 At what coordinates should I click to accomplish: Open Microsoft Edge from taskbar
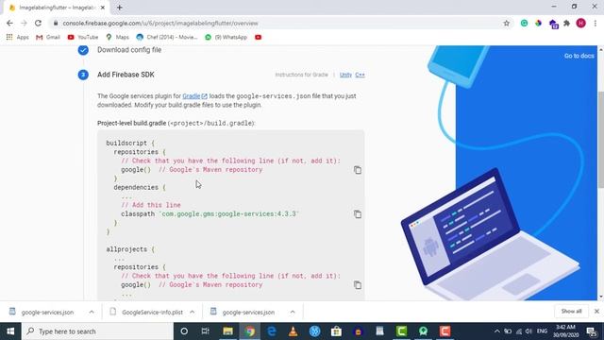pos(272,331)
